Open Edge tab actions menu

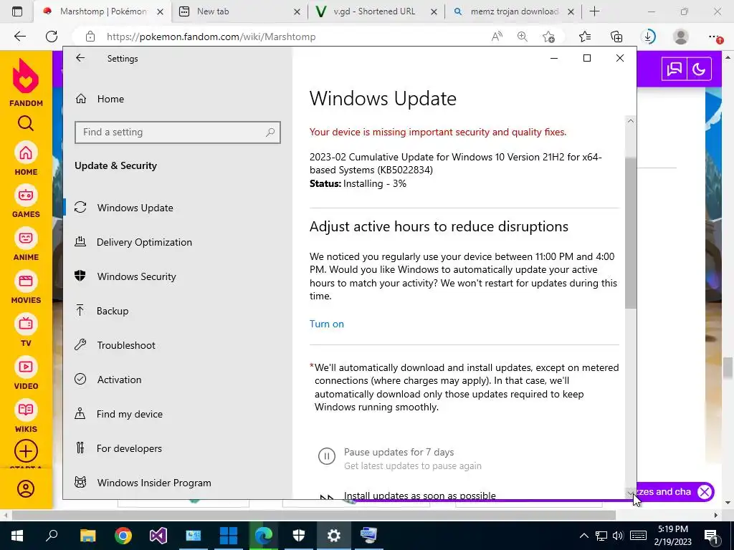point(17,11)
